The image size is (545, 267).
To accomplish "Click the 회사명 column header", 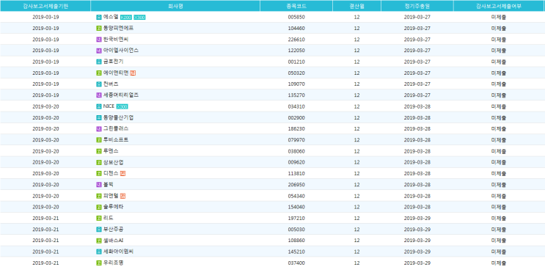I will (175, 6).
